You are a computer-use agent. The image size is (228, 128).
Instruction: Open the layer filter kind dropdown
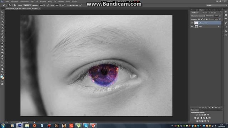point(195,13)
